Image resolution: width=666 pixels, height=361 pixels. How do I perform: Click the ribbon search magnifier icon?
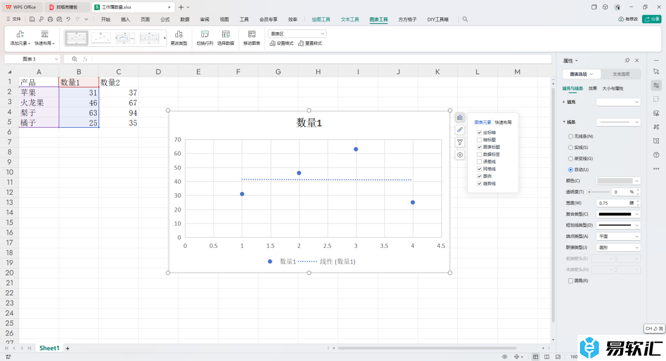(465, 19)
